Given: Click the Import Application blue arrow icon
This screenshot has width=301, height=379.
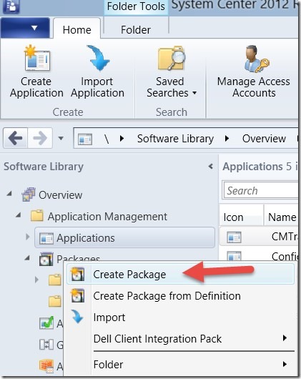Looking at the screenshot, I should click(98, 58).
